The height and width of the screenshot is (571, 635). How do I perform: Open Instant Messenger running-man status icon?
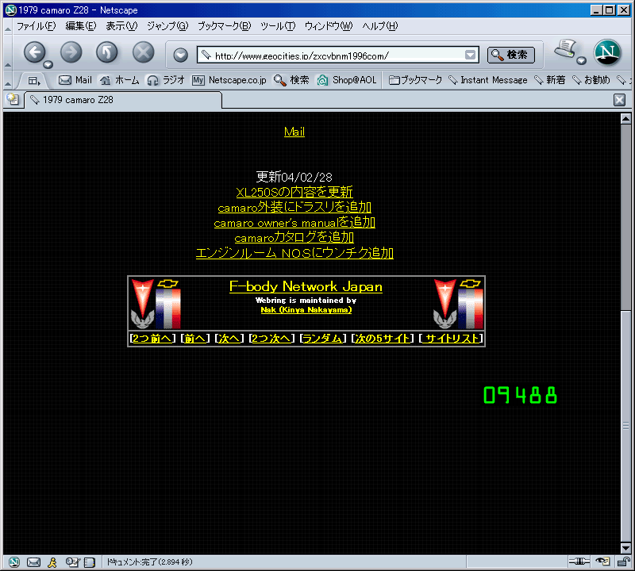52,562
